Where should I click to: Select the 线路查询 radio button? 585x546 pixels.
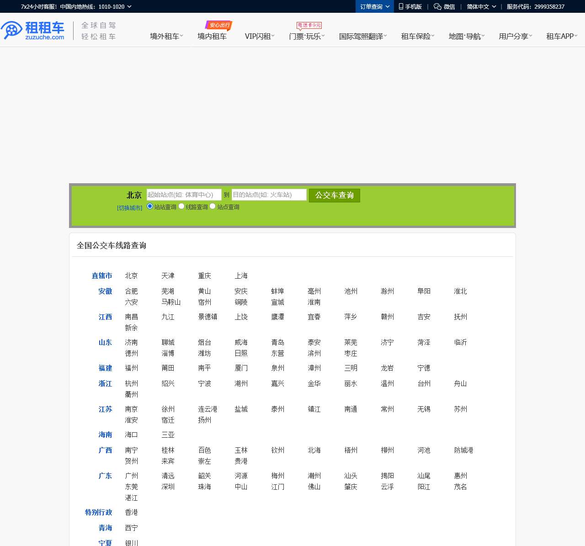(181, 206)
